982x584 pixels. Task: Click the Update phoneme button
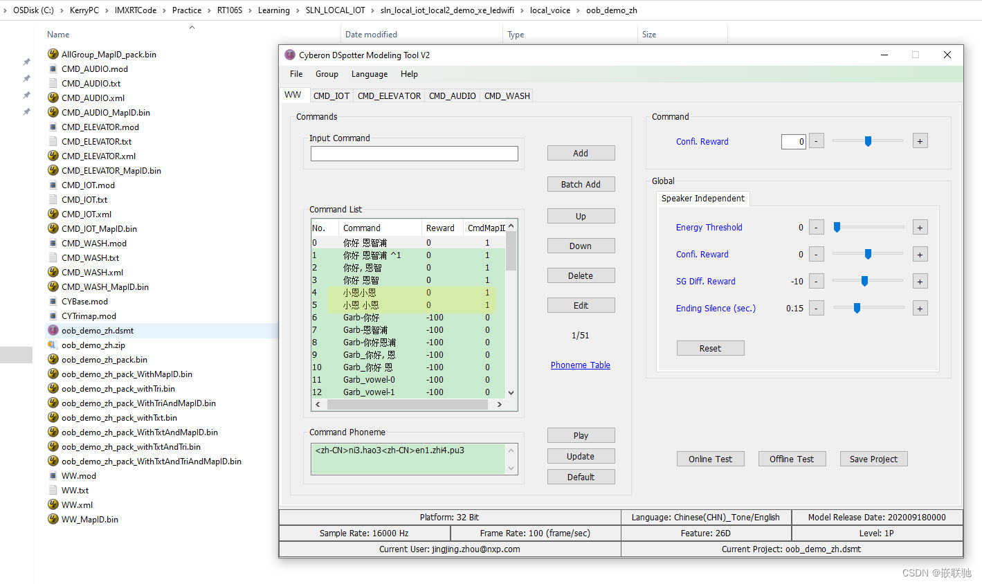[x=581, y=457]
